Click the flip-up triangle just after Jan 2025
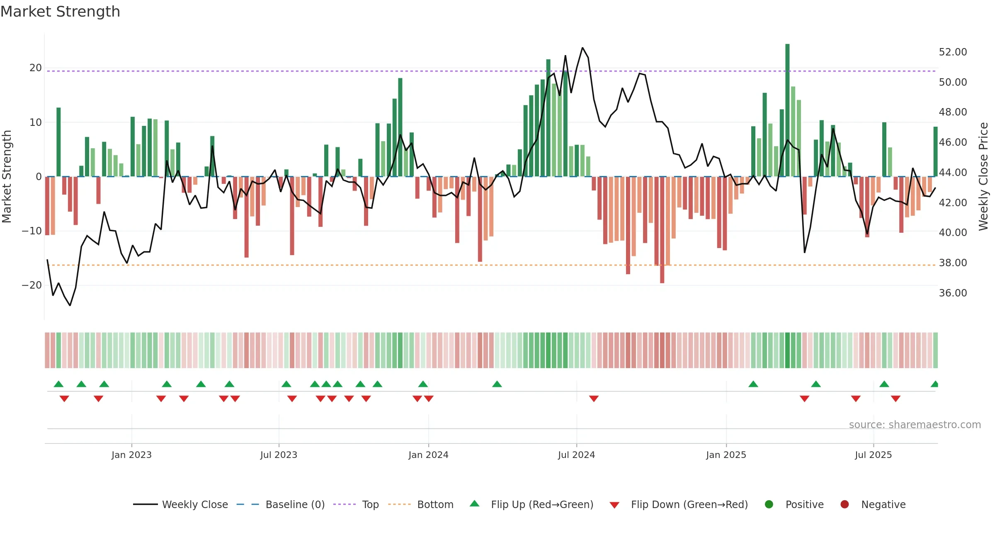The height and width of the screenshot is (559, 995). pyautogui.click(x=753, y=384)
